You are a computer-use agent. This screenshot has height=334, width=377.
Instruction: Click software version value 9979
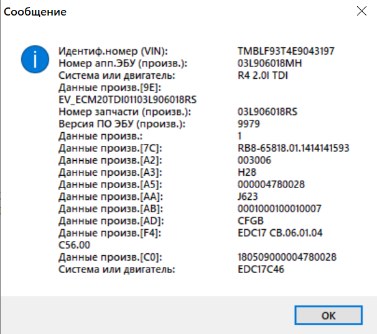point(249,124)
